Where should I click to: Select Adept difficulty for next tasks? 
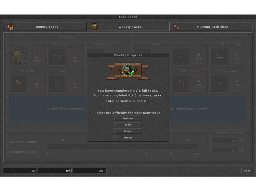pyautogui.click(x=128, y=125)
